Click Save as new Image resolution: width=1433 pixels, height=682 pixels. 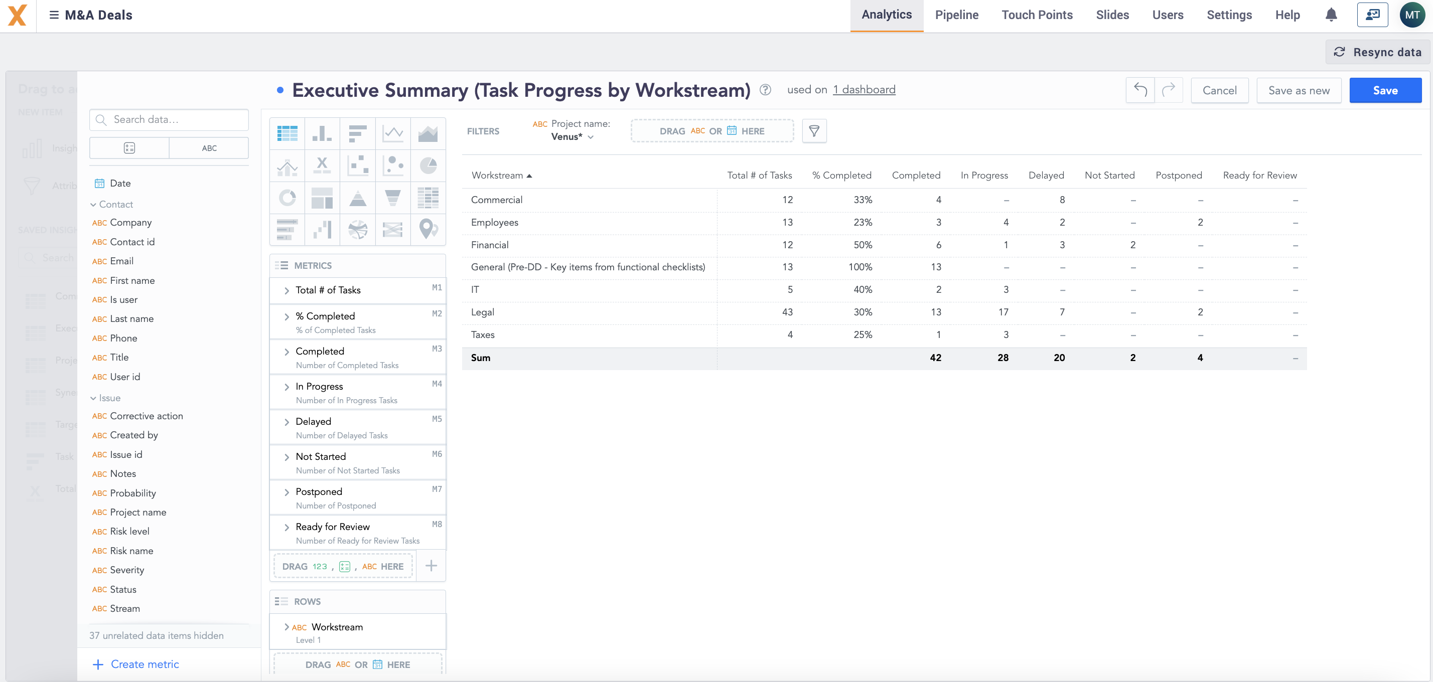(1299, 90)
